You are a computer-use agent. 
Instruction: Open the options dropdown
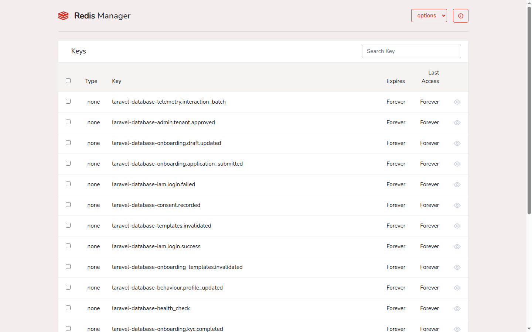429,15
